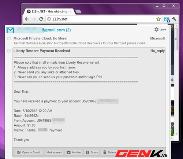Click the browser back arrow
This screenshot has height=159, width=183.
click(27, 19)
